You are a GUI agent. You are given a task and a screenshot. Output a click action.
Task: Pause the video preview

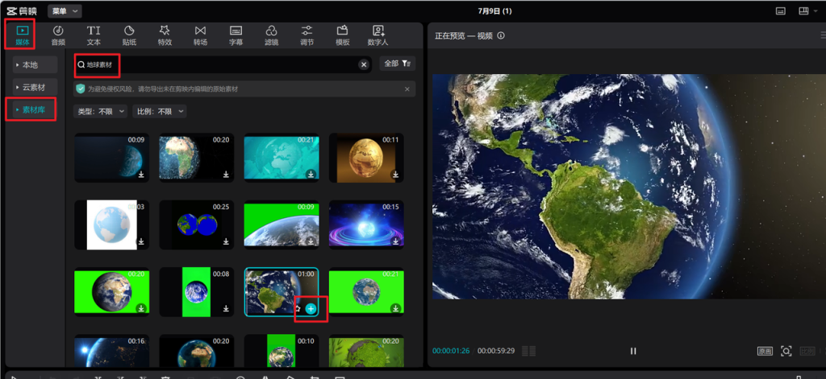(633, 351)
